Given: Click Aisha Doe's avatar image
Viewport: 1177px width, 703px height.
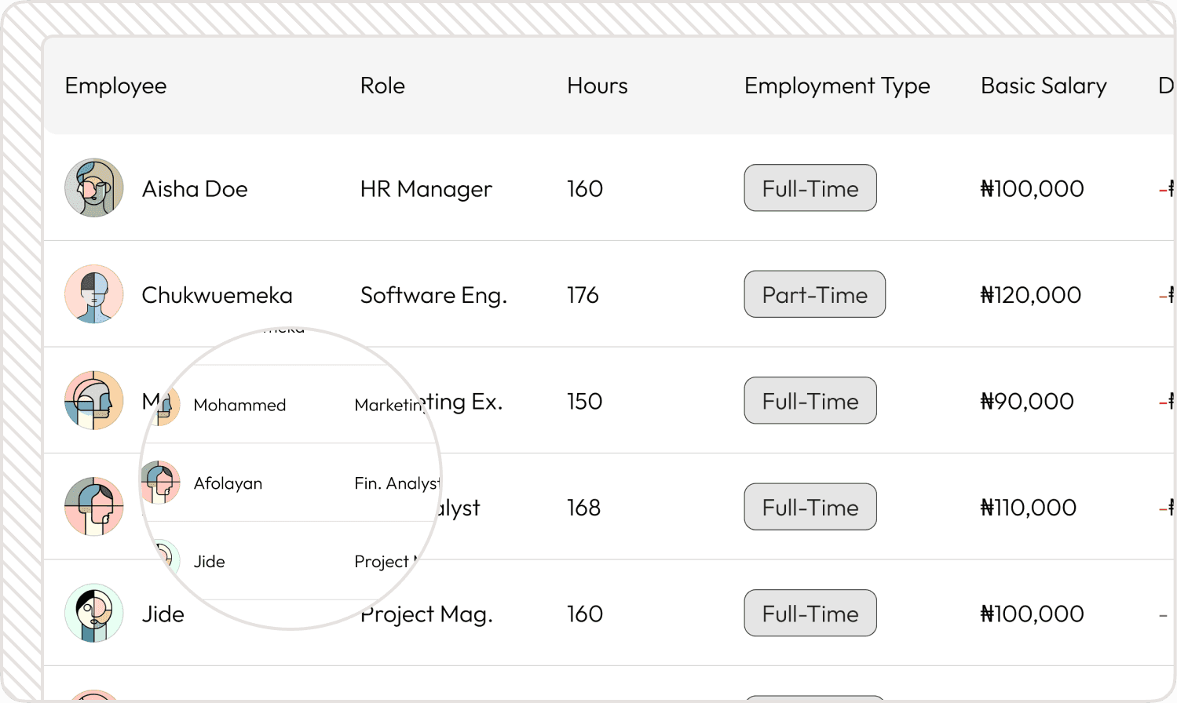Looking at the screenshot, I should (93, 188).
